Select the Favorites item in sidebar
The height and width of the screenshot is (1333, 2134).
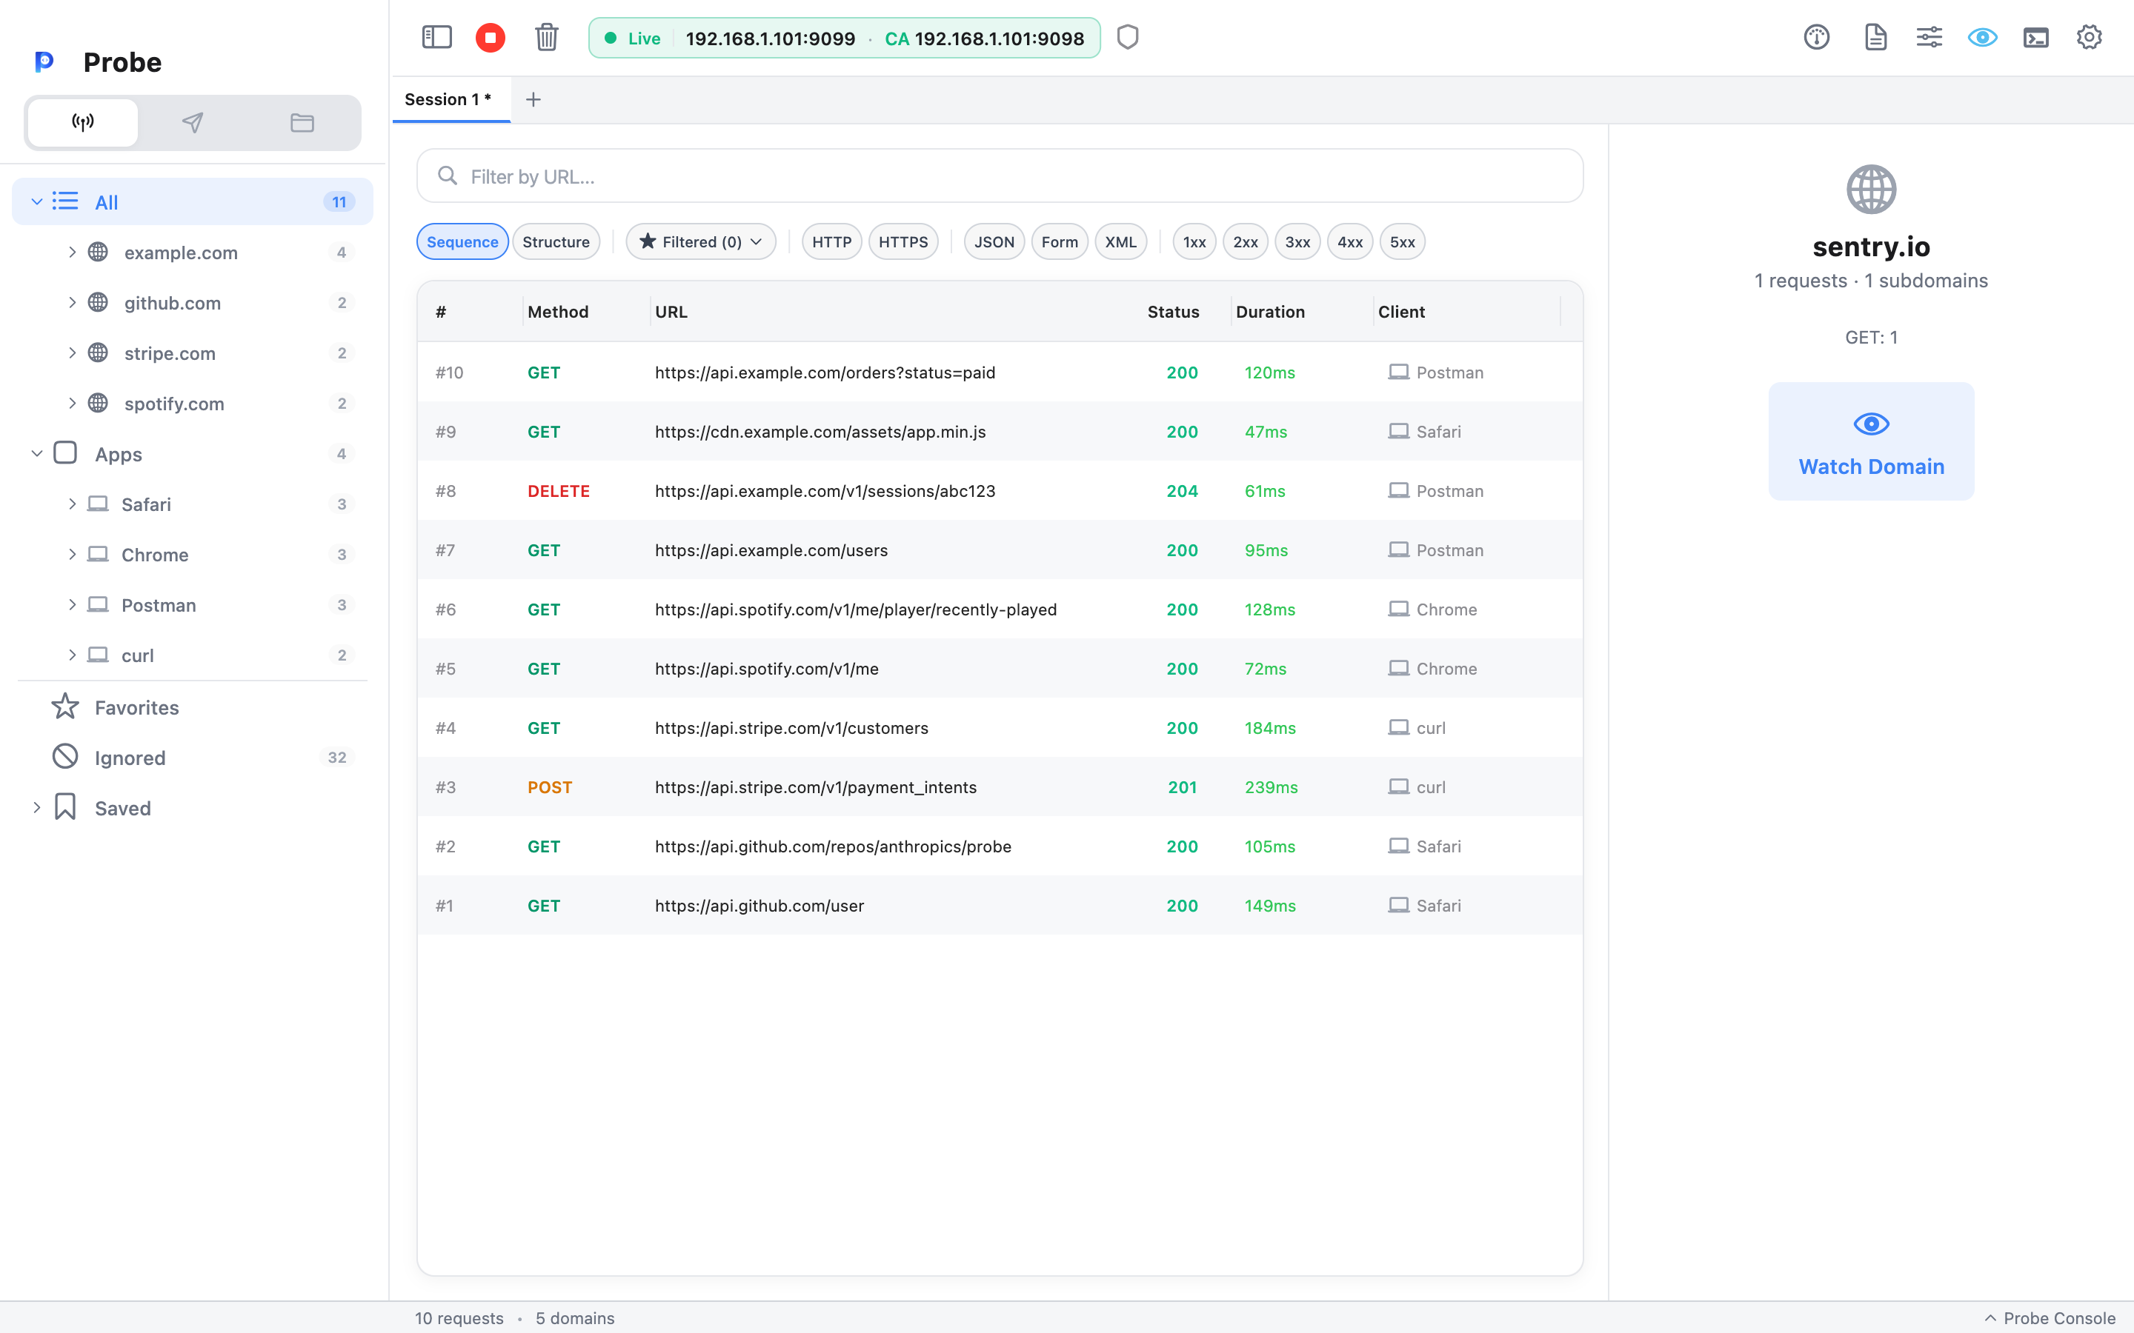[192, 707]
